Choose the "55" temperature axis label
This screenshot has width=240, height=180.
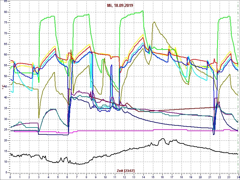(x=5, y=65)
